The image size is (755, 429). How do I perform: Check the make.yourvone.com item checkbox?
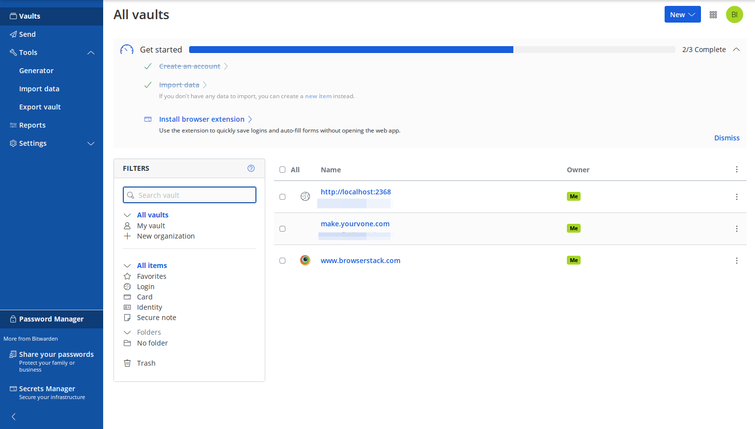pos(282,229)
